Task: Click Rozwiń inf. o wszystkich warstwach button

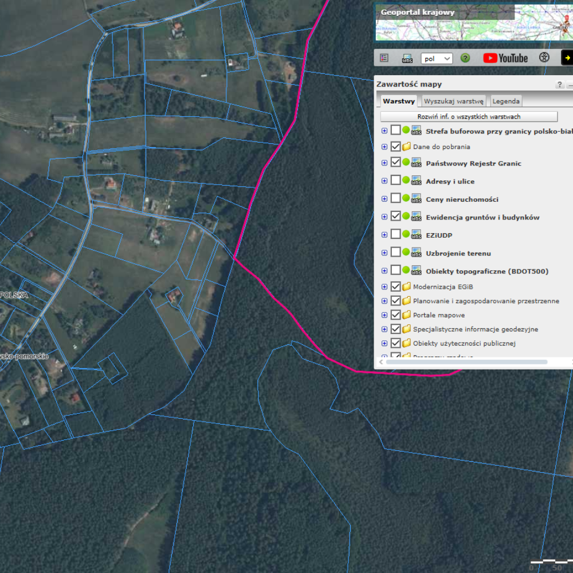Action: (469, 116)
